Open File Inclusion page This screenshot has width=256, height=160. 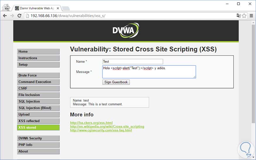point(38,95)
